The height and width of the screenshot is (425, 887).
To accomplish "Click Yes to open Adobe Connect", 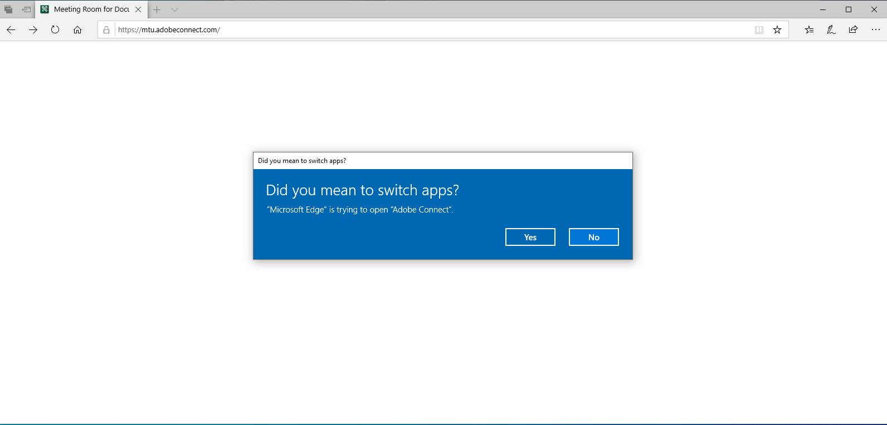I will [530, 237].
